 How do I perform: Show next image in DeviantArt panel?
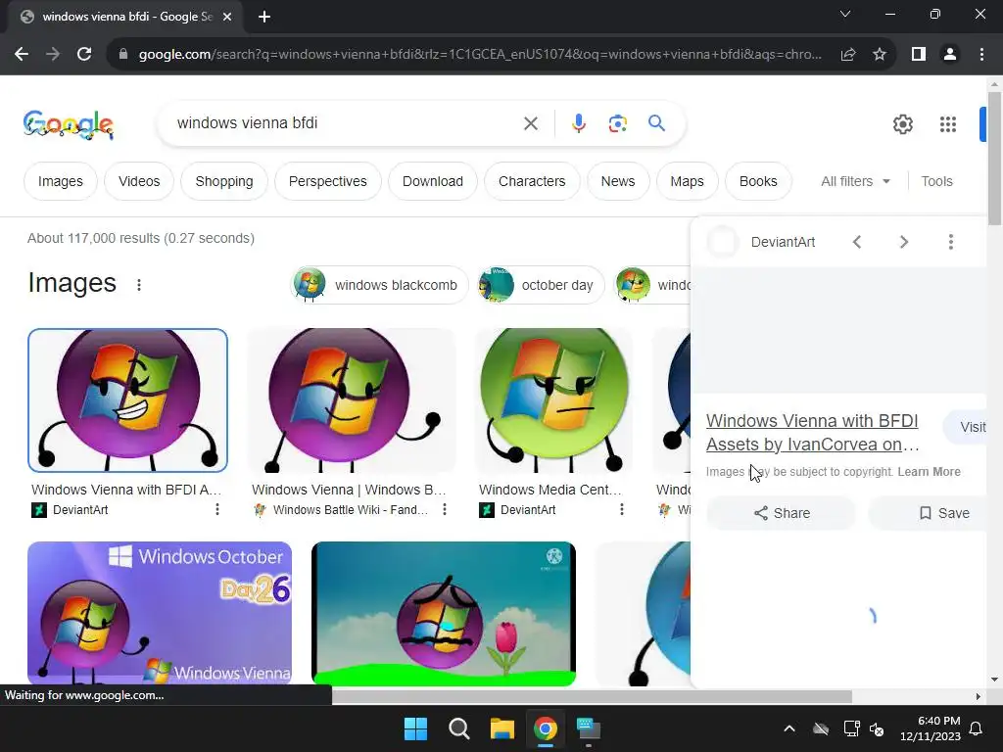point(904,242)
